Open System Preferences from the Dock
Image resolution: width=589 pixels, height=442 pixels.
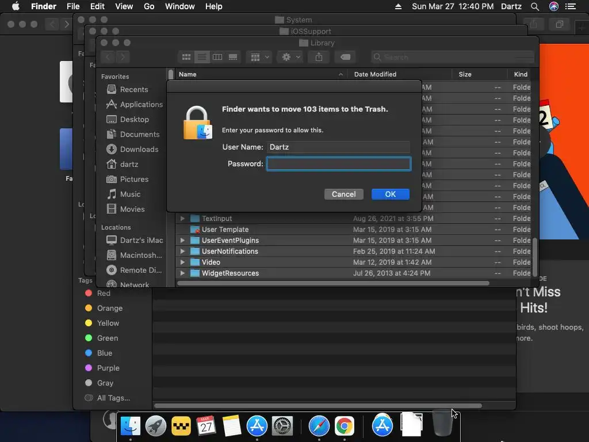coord(282,426)
